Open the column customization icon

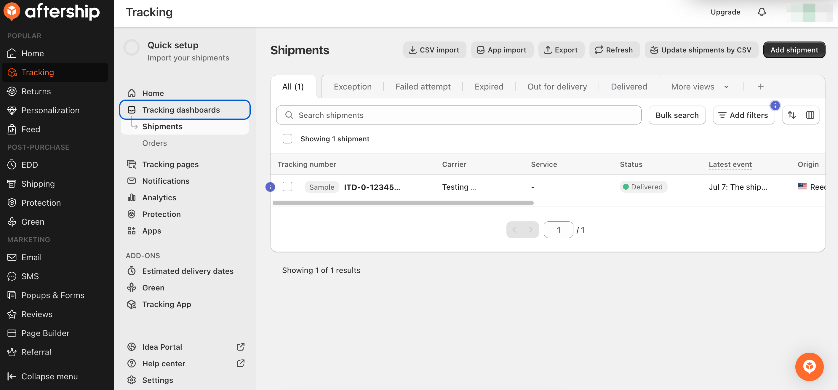pyautogui.click(x=810, y=115)
